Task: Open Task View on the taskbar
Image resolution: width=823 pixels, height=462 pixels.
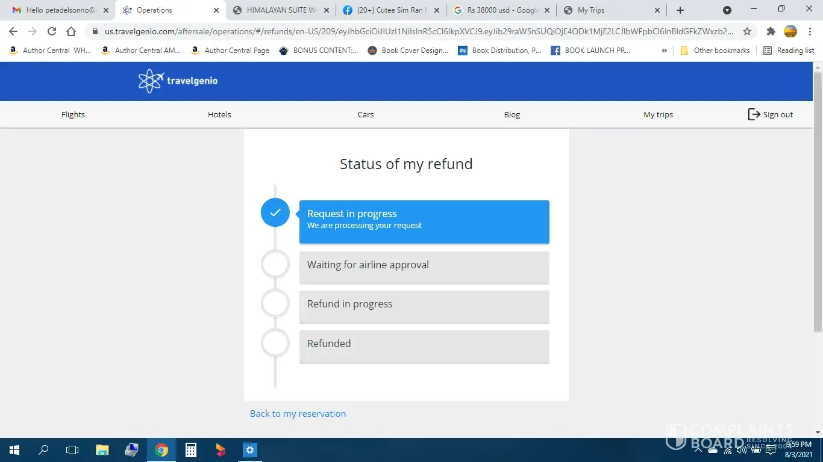Action: pyautogui.click(x=72, y=450)
